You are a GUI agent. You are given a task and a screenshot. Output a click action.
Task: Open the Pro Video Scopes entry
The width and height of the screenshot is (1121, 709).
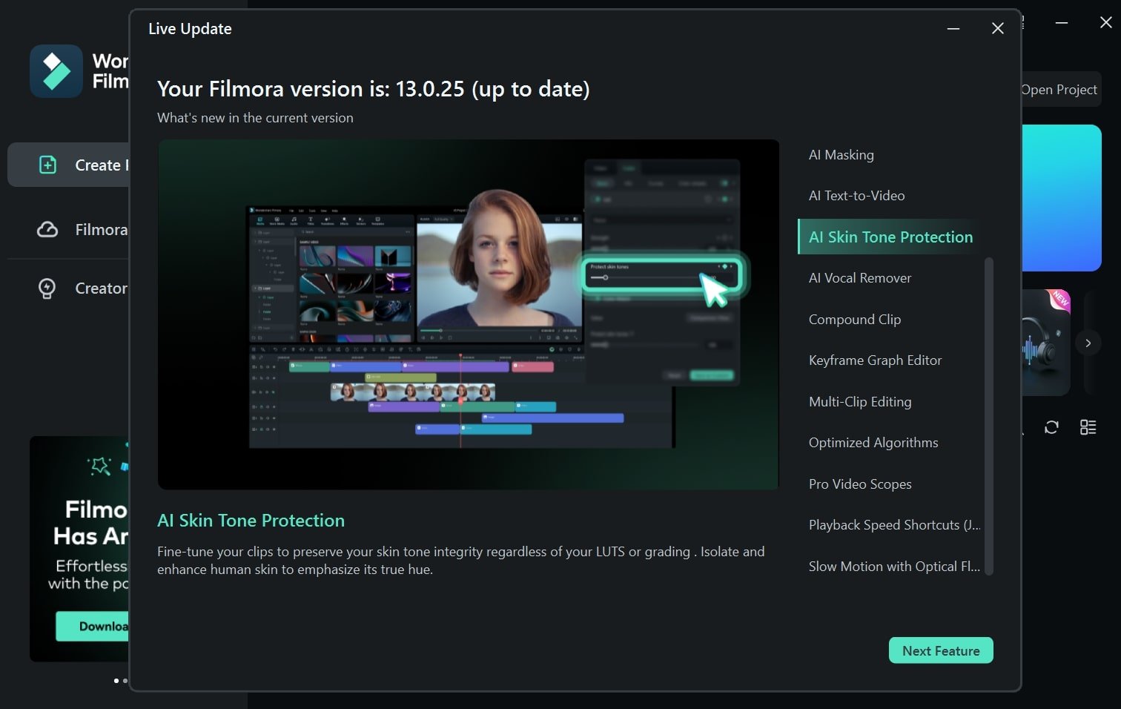click(x=860, y=484)
